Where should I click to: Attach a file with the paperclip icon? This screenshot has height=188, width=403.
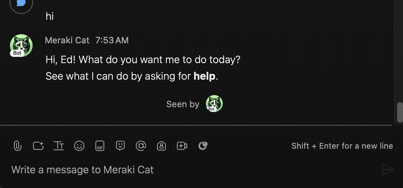click(x=17, y=146)
